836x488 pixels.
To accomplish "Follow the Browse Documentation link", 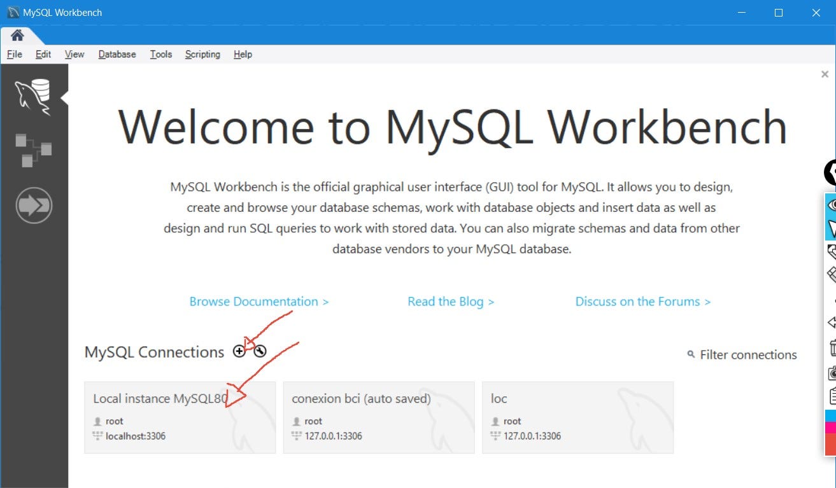I will pos(259,302).
